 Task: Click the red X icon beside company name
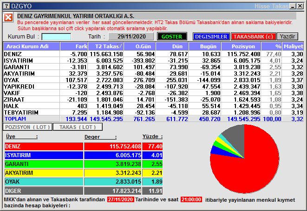coord(9,18)
